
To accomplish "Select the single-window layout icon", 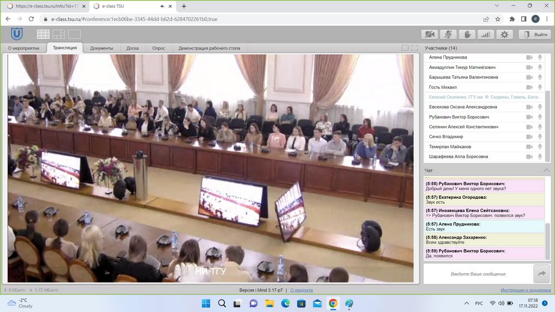I will point(74,34).
